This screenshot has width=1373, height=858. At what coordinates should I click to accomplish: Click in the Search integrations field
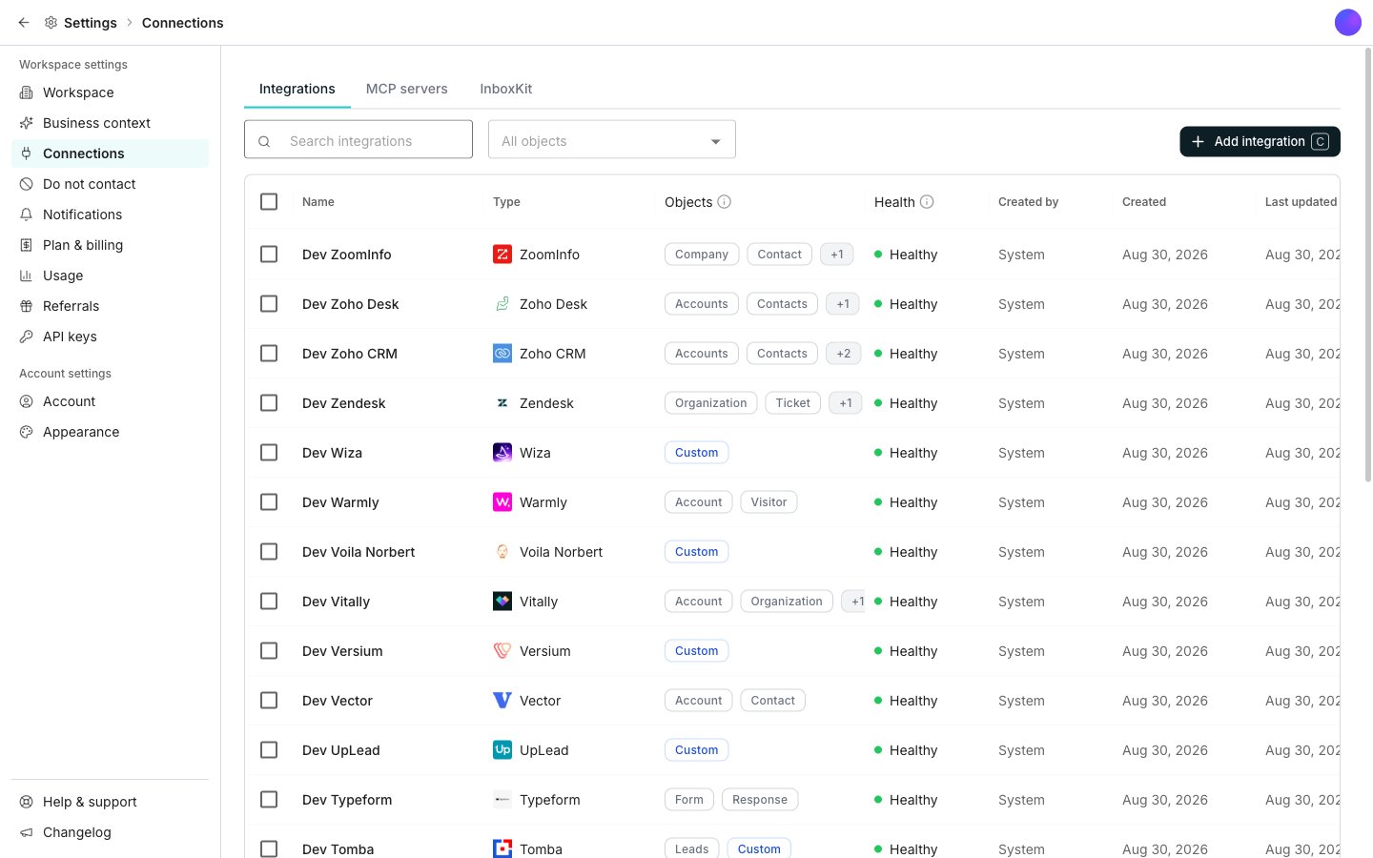click(x=359, y=139)
